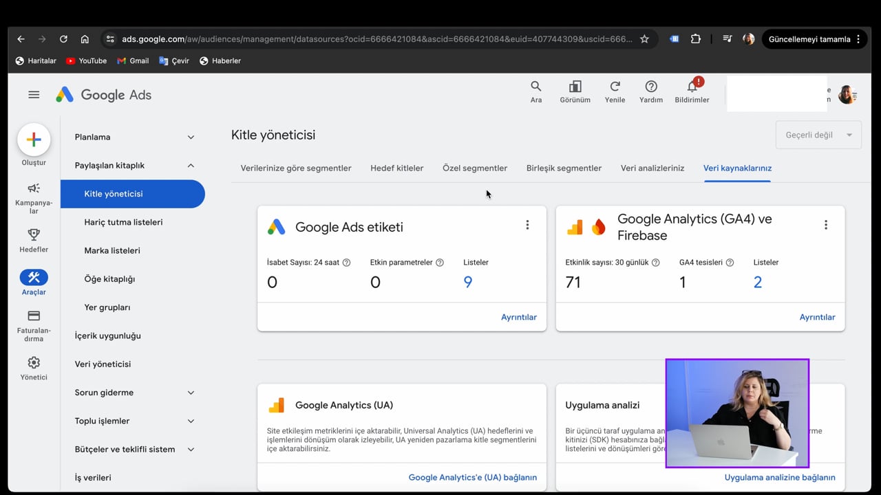Focus the browser address bar
Screen dimensions: 881x495
(376, 39)
